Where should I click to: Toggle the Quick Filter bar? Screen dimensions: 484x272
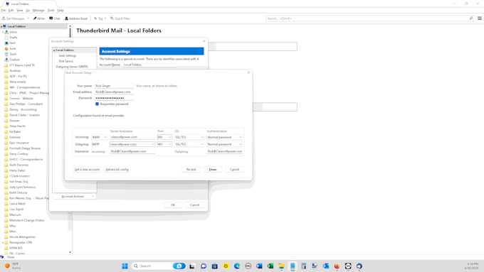pos(120,18)
